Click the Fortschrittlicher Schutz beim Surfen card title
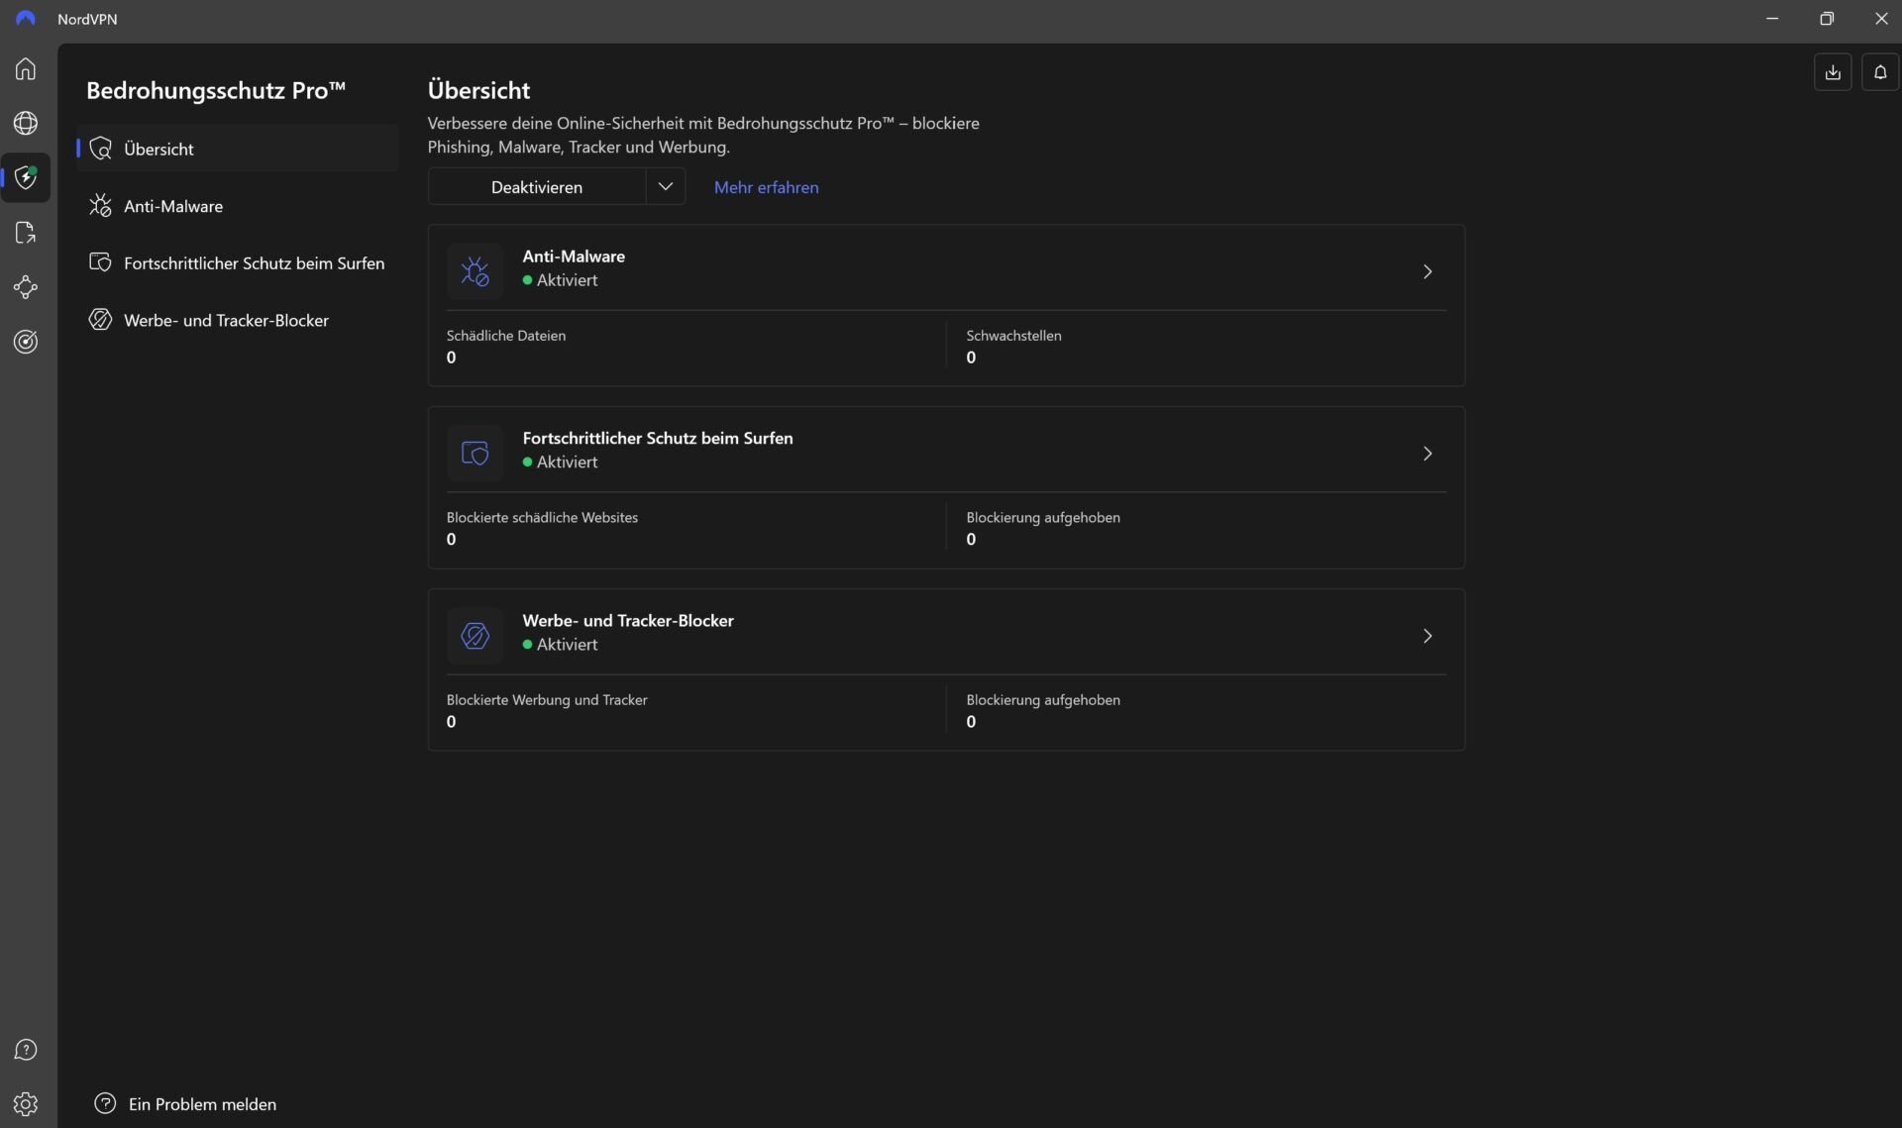The height and width of the screenshot is (1128, 1902). (x=658, y=438)
